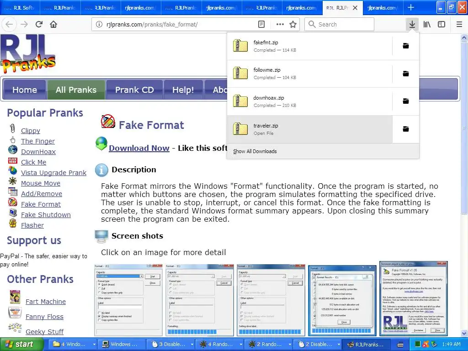Show the sidebars toolbar button
The image size is (468, 351).
click(441, 25)
